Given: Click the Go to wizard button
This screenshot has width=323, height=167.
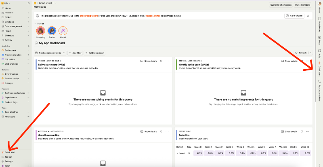Looking at the screenshot, I should (x=294, y=16).
